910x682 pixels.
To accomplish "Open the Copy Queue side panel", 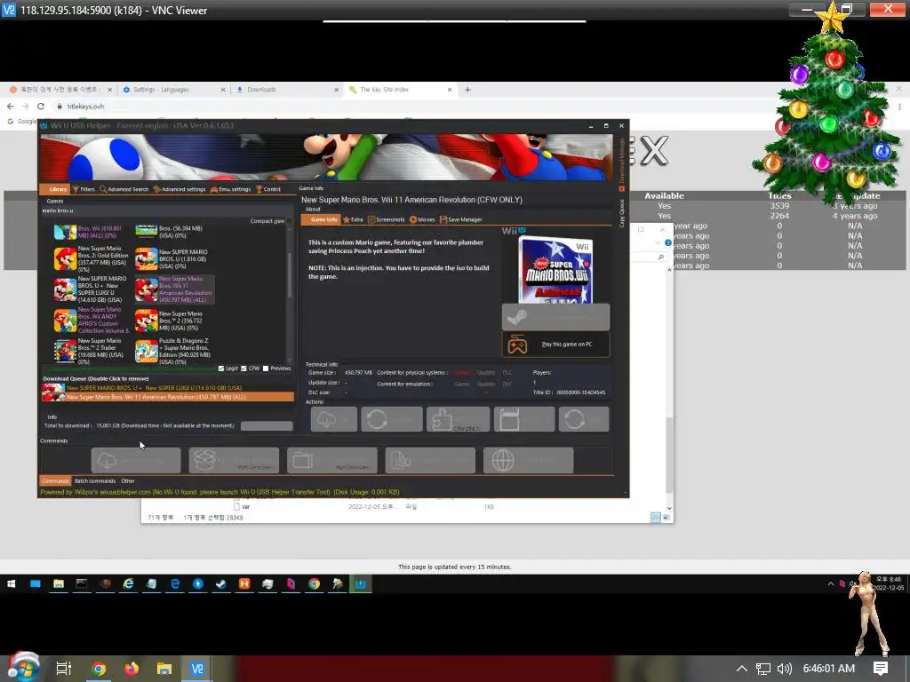I will (x=621, y=213).
